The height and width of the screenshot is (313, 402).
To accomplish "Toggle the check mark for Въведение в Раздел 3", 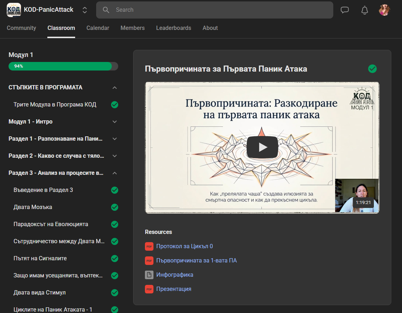I will tap(115, 190).
